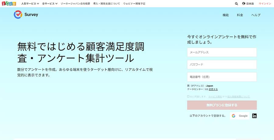Screen dimensions: 274x140
Task: Click the Zoho Survey checkmark logo
Action: tap(18, 15)
